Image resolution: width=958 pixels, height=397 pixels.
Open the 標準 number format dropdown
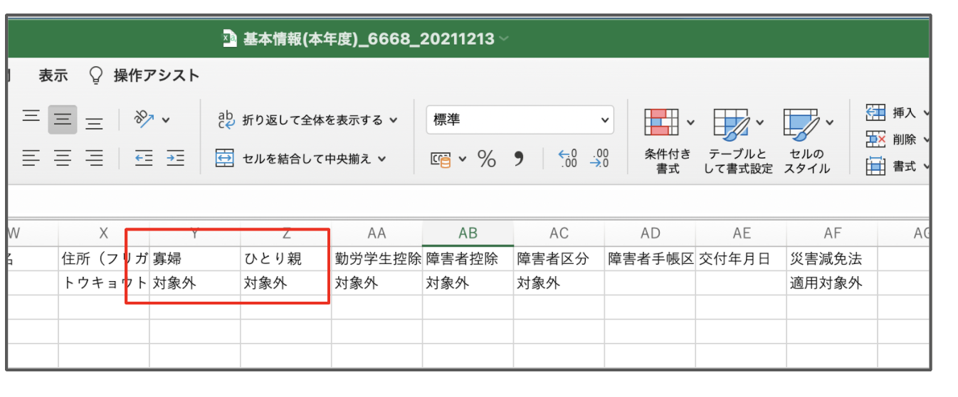520,120
